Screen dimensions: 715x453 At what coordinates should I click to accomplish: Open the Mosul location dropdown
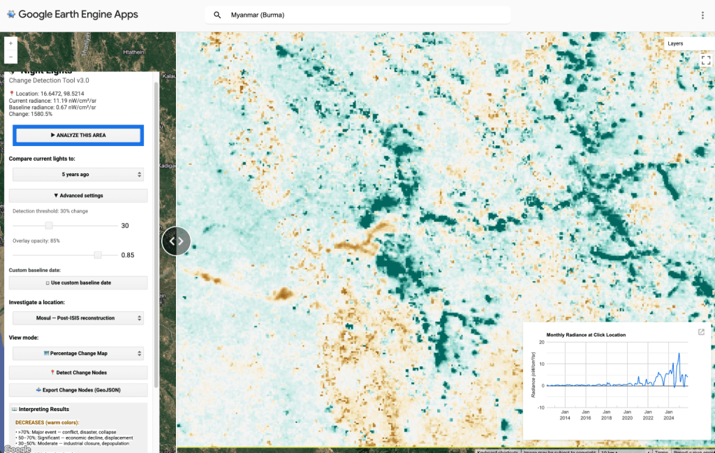78,318
